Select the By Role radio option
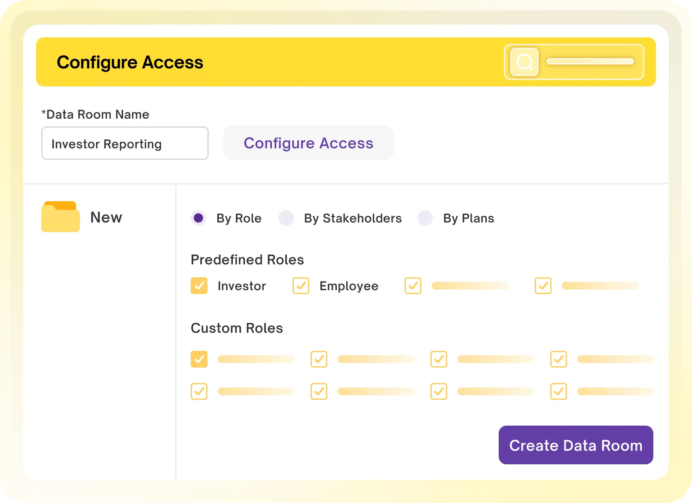This screenshot has height=503, width=692. pos(198,218)
